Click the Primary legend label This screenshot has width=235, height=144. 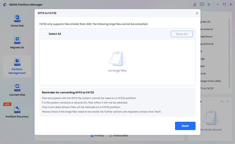point(99,136)
